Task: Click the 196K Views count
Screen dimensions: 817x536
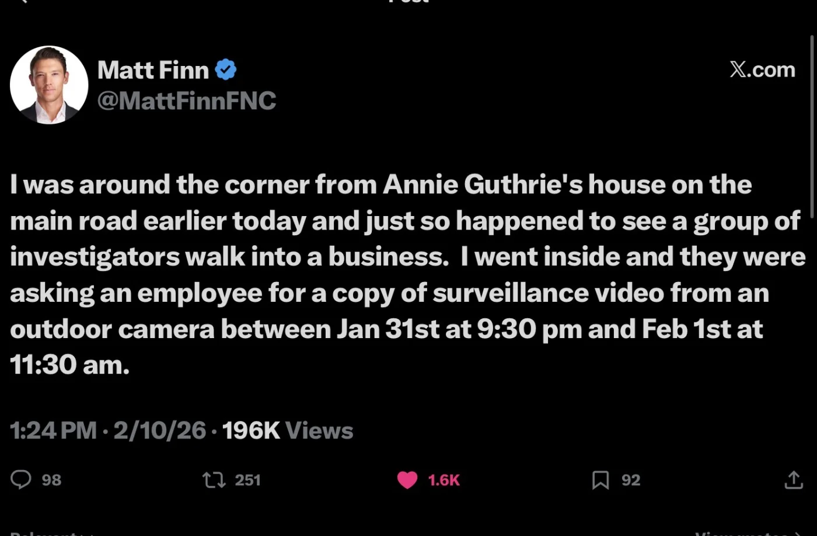Action: pyautogui.click(x=288, y=431)
